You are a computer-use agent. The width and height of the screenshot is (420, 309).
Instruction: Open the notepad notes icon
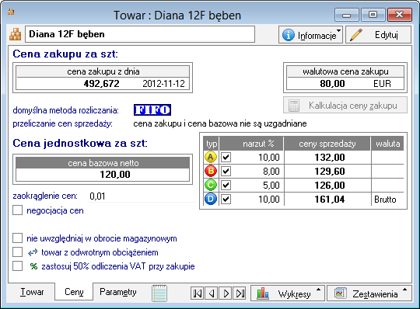click(159, 293)
